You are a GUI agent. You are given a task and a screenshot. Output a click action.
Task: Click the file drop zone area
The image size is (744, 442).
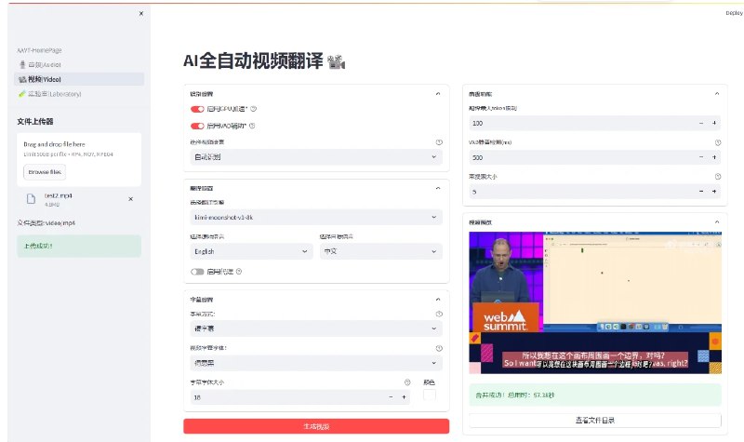point(79,159)
